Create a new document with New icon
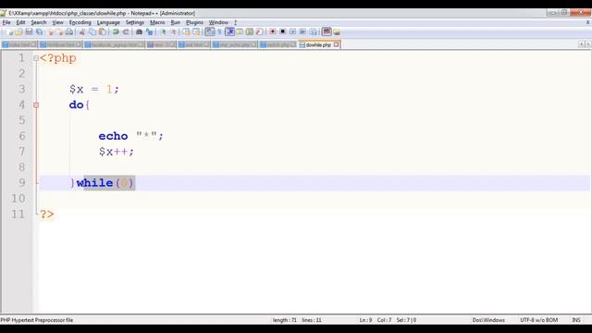 pyautogui.click(x=10, y=32)
